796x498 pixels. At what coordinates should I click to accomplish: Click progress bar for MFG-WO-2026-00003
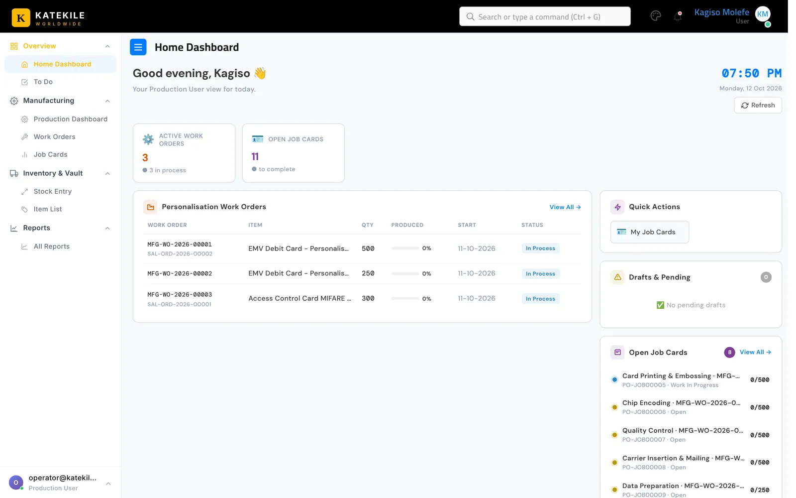[405, 298]
